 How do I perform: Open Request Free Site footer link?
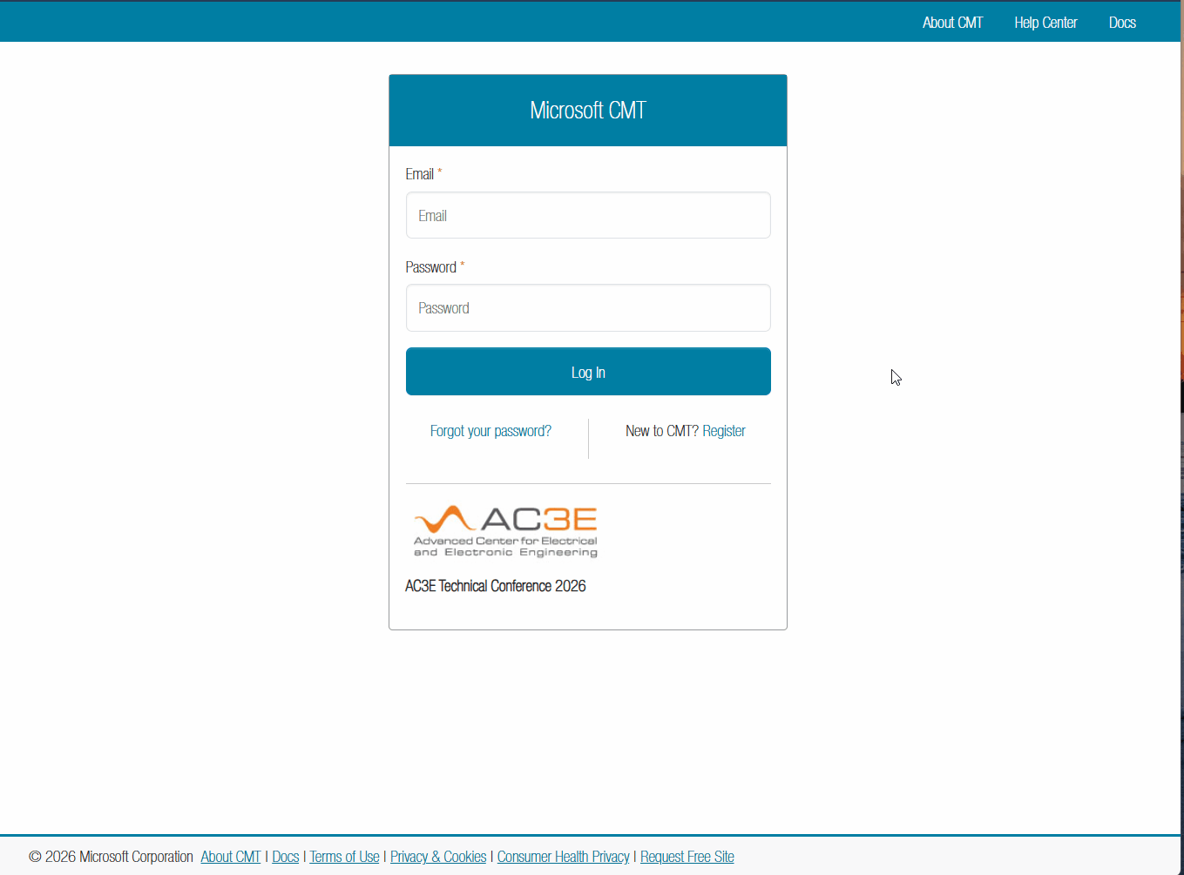click(x=687, y=857)
